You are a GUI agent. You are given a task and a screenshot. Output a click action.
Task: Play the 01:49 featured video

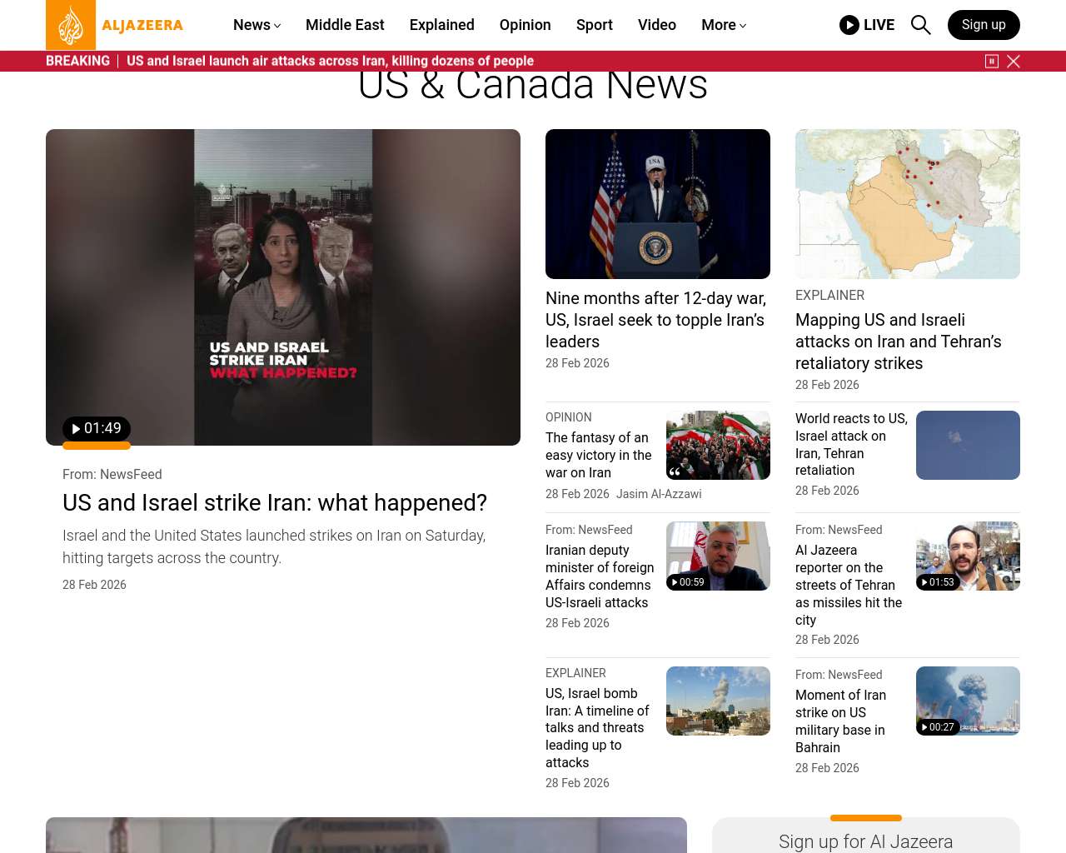click(97, 428)
